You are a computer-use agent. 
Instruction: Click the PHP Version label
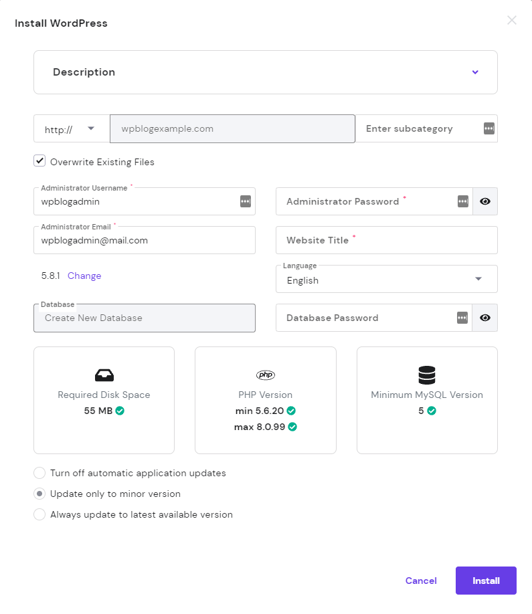(266, 395)
